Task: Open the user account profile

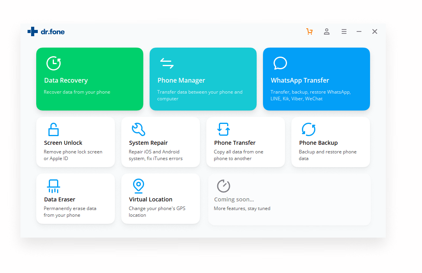Action: 327,31
